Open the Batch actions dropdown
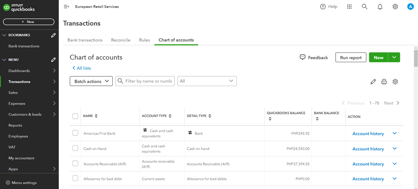 coord(91,81)
